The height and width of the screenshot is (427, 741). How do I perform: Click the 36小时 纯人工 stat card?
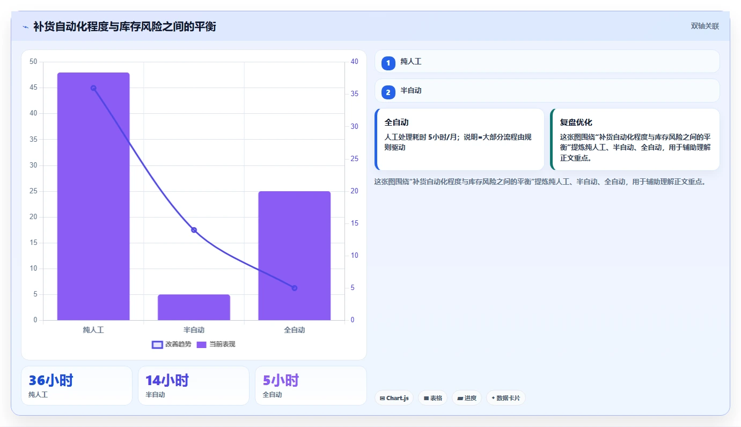[x=77, y=386]
